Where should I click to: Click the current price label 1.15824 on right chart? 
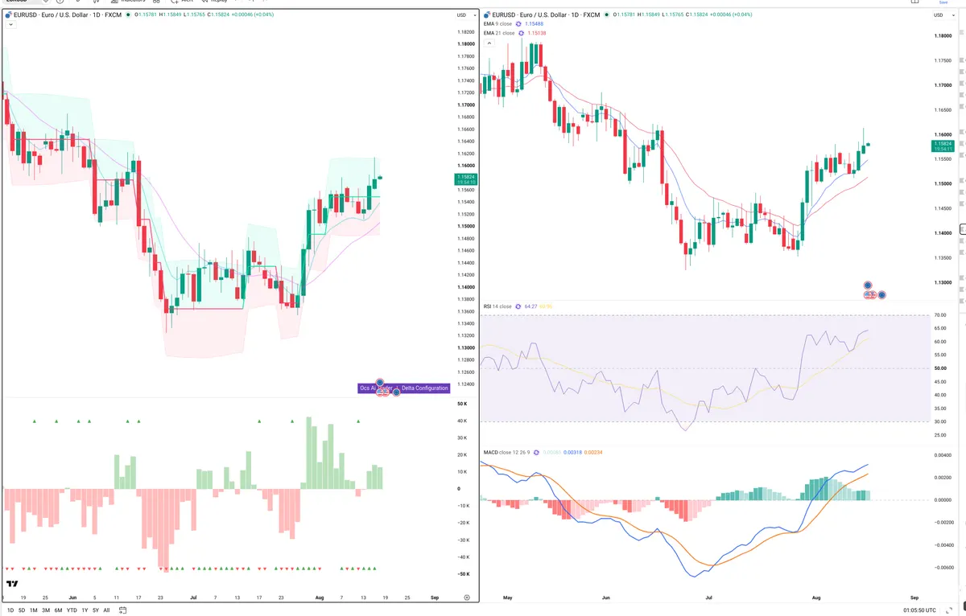tap(942, 146)
